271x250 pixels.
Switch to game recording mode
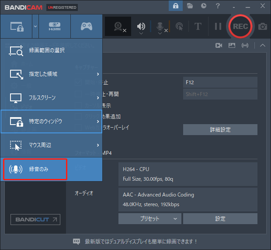coord(87,26)
